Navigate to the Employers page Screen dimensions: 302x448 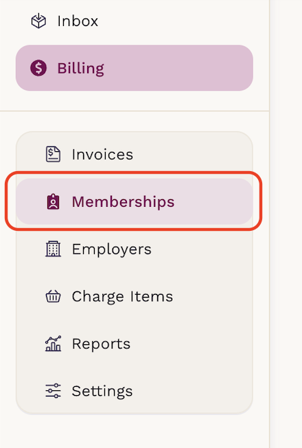[x=134, y=249]
